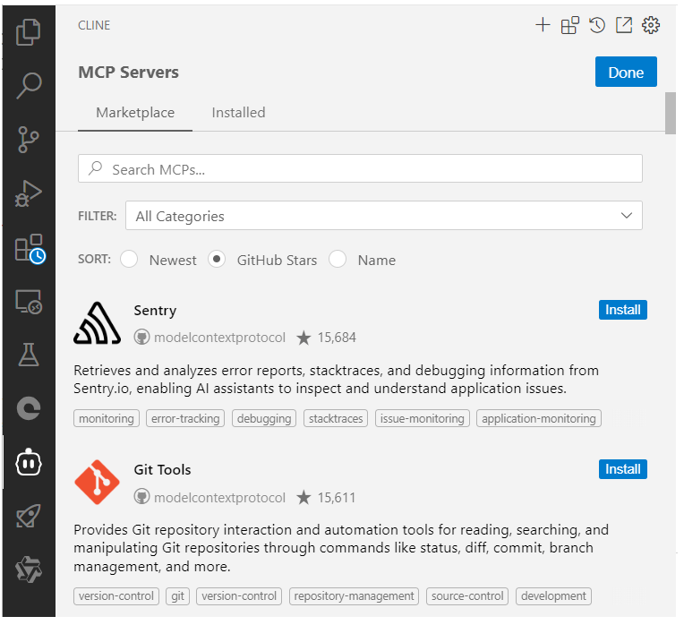Start a new Cline task with plus icon
684x625 pixels.
point(543,25)
